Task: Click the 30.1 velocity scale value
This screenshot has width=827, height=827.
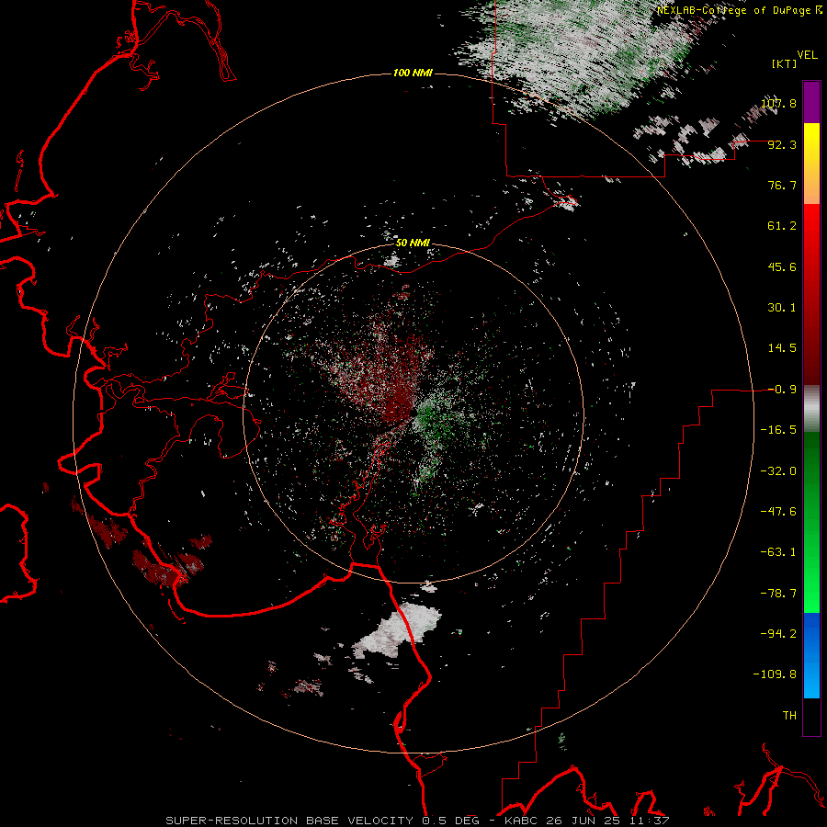Action: point(782,308)
